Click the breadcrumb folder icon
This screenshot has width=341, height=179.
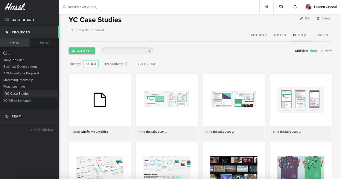[71, 30]
